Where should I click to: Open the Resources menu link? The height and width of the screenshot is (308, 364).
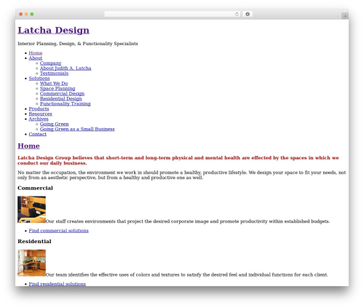point(40,114)
